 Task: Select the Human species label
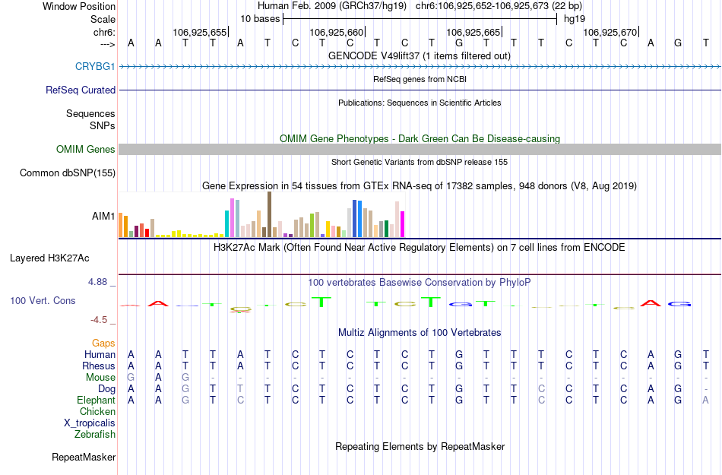coord(100,354)
